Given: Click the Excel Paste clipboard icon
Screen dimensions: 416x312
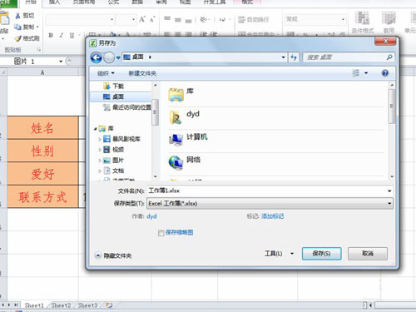Looking at the screenshot, I should (4, 18).
